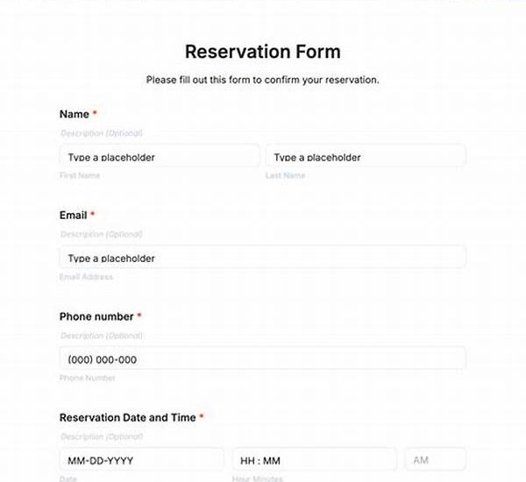The width and height of the screenshot is (526, 482).
Task: Select the Reservation Date and Time label
Action: (127, 417)
